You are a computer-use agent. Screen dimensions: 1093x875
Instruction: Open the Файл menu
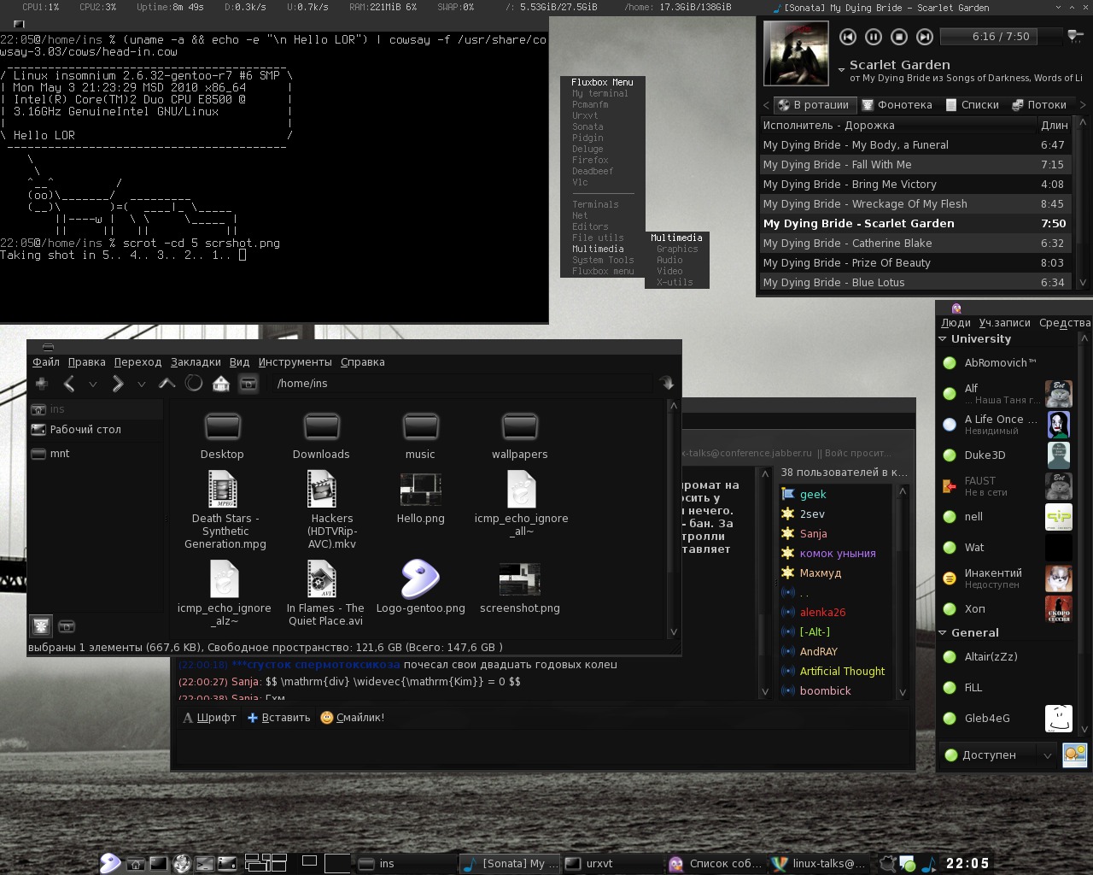[x=46, y=361]
